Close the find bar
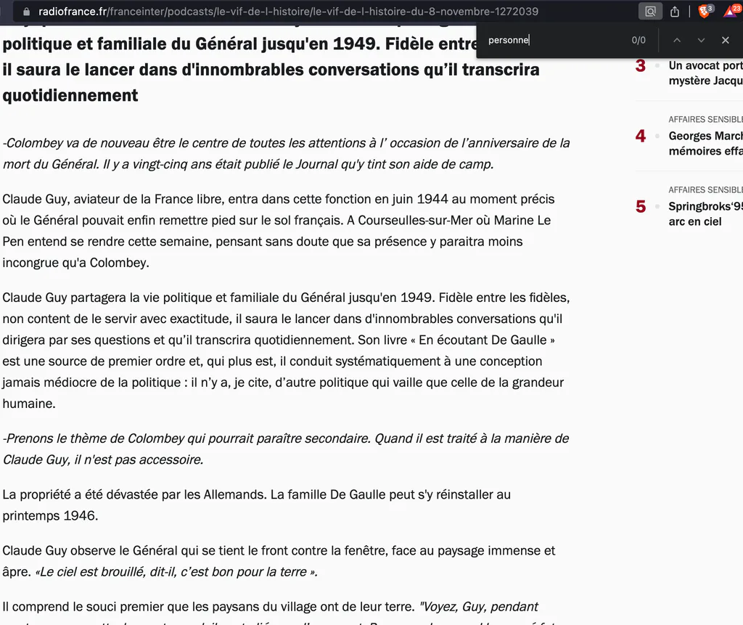Image resolution: width=743 pixels, height=625 pixels. coord(726,41)
